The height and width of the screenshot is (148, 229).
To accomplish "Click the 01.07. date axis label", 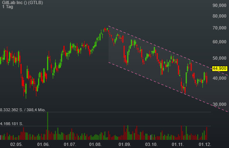I will [x=70, y=144].
